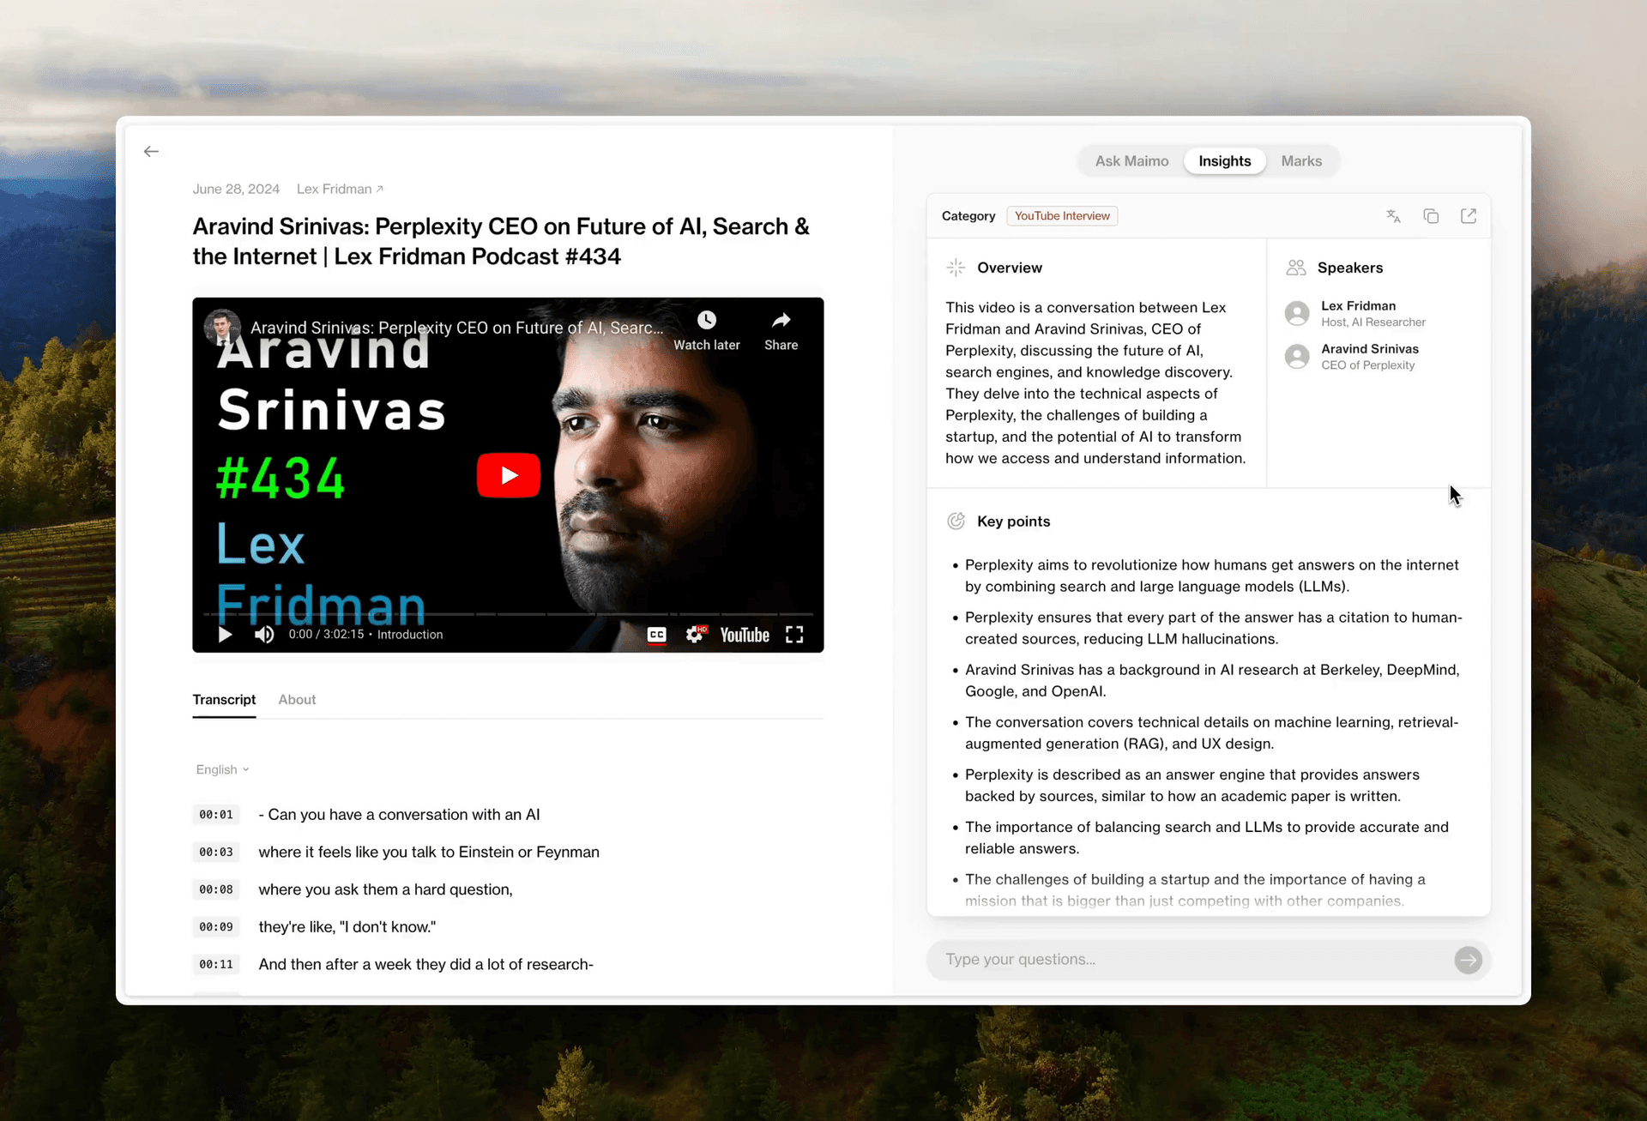Viewport: 1647px width, 1121px height.
Task: Click the 'CEO of Perplexity' role text
Action: click(1367, 365)
